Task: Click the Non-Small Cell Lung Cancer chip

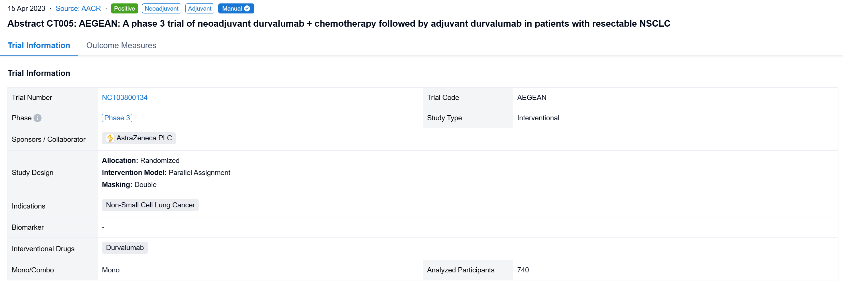Action: (x=150, y=205)
